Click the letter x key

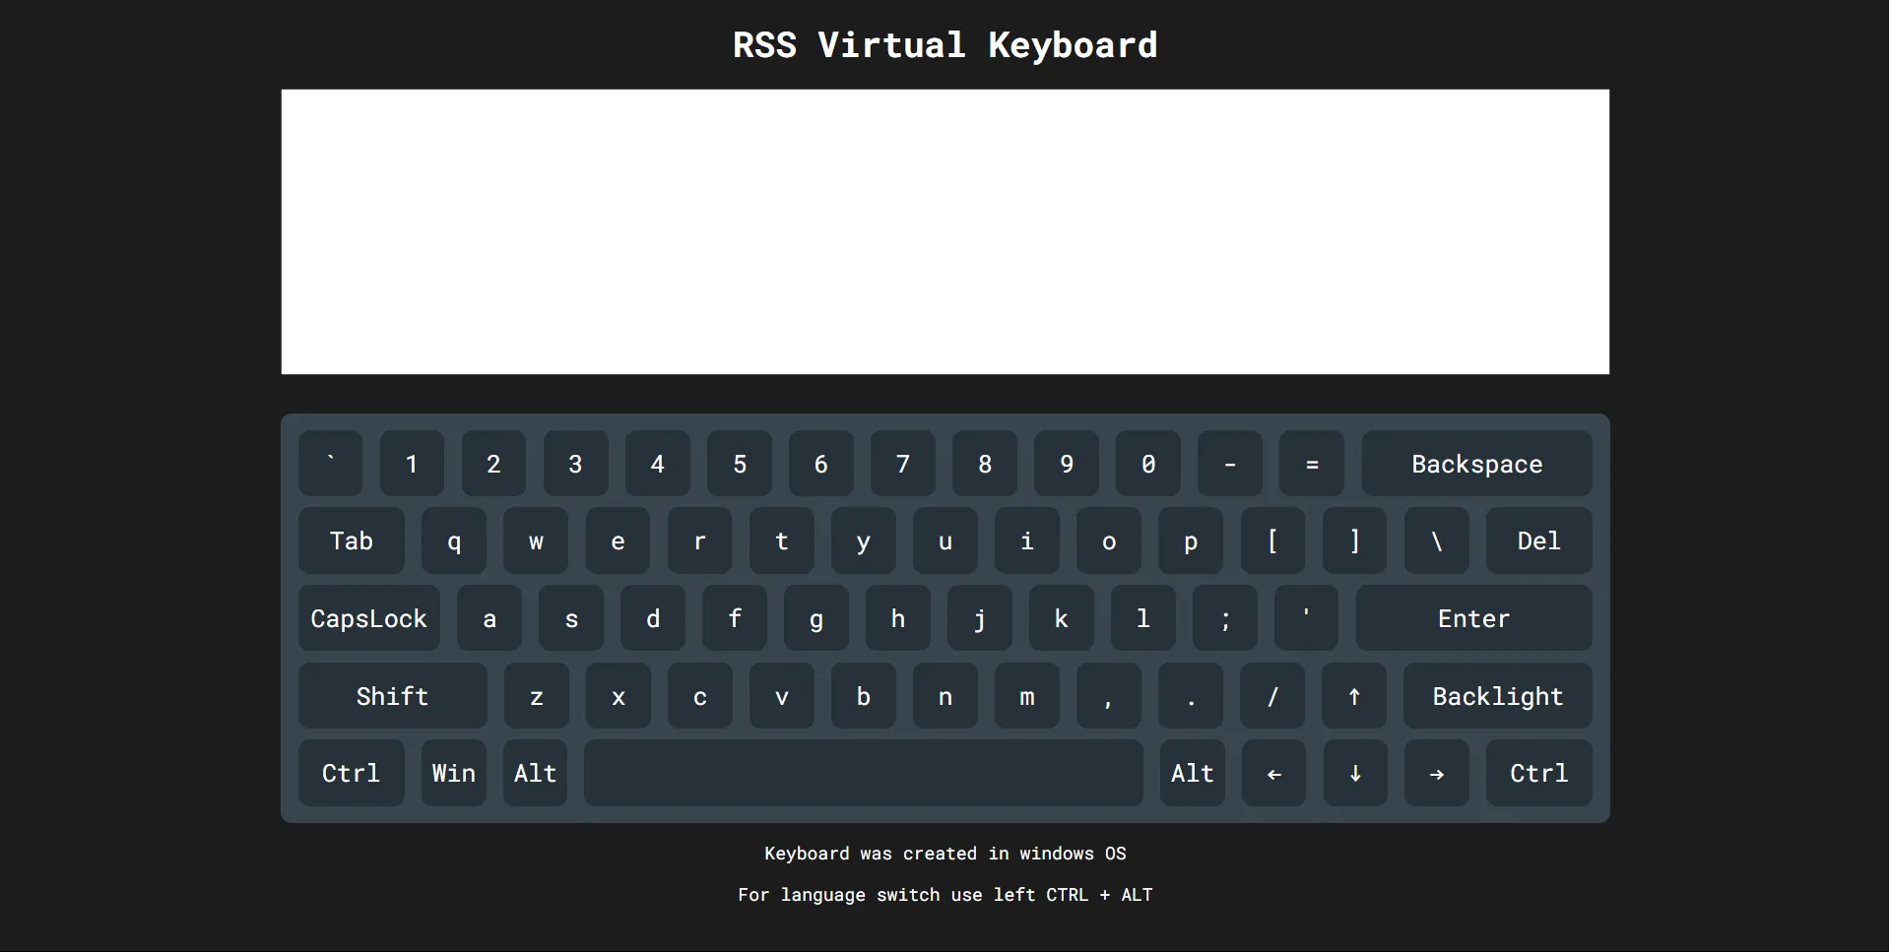pos(619,696)
